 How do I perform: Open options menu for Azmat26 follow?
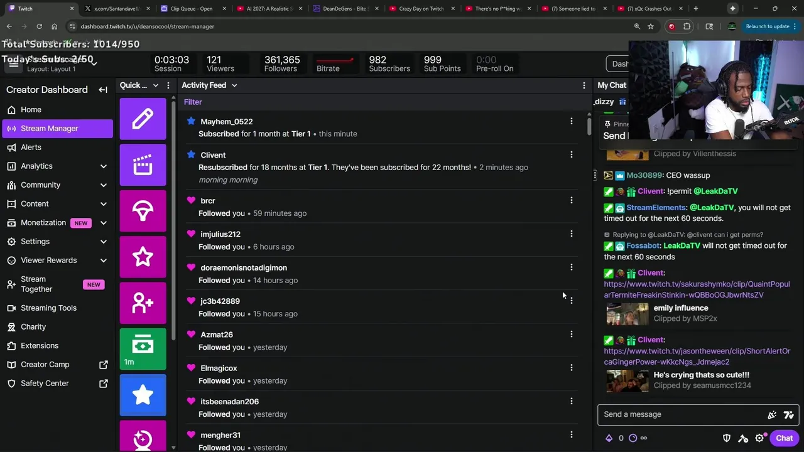(x=572, y=334)
